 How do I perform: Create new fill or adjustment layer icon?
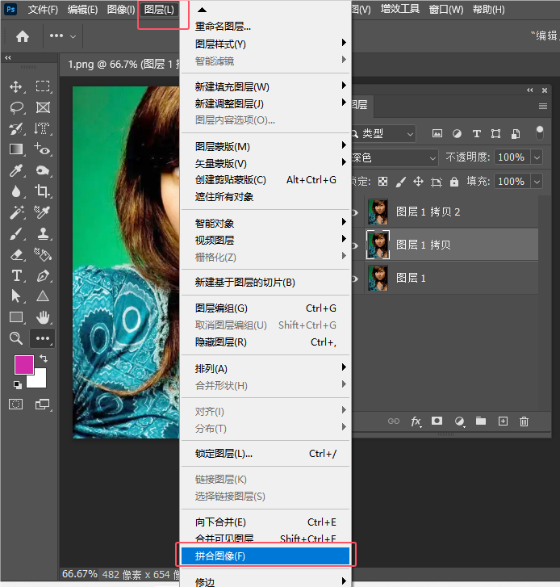pyautogui.click(x=459, y=421)
